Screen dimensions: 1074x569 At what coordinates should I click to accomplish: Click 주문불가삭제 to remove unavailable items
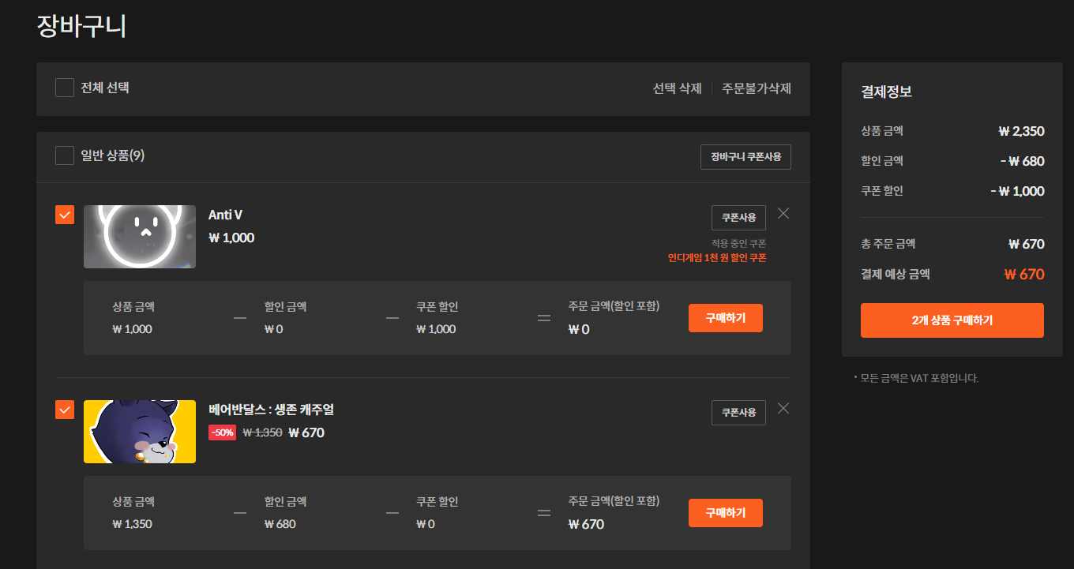pyautogui.click(x=756, y=88)
